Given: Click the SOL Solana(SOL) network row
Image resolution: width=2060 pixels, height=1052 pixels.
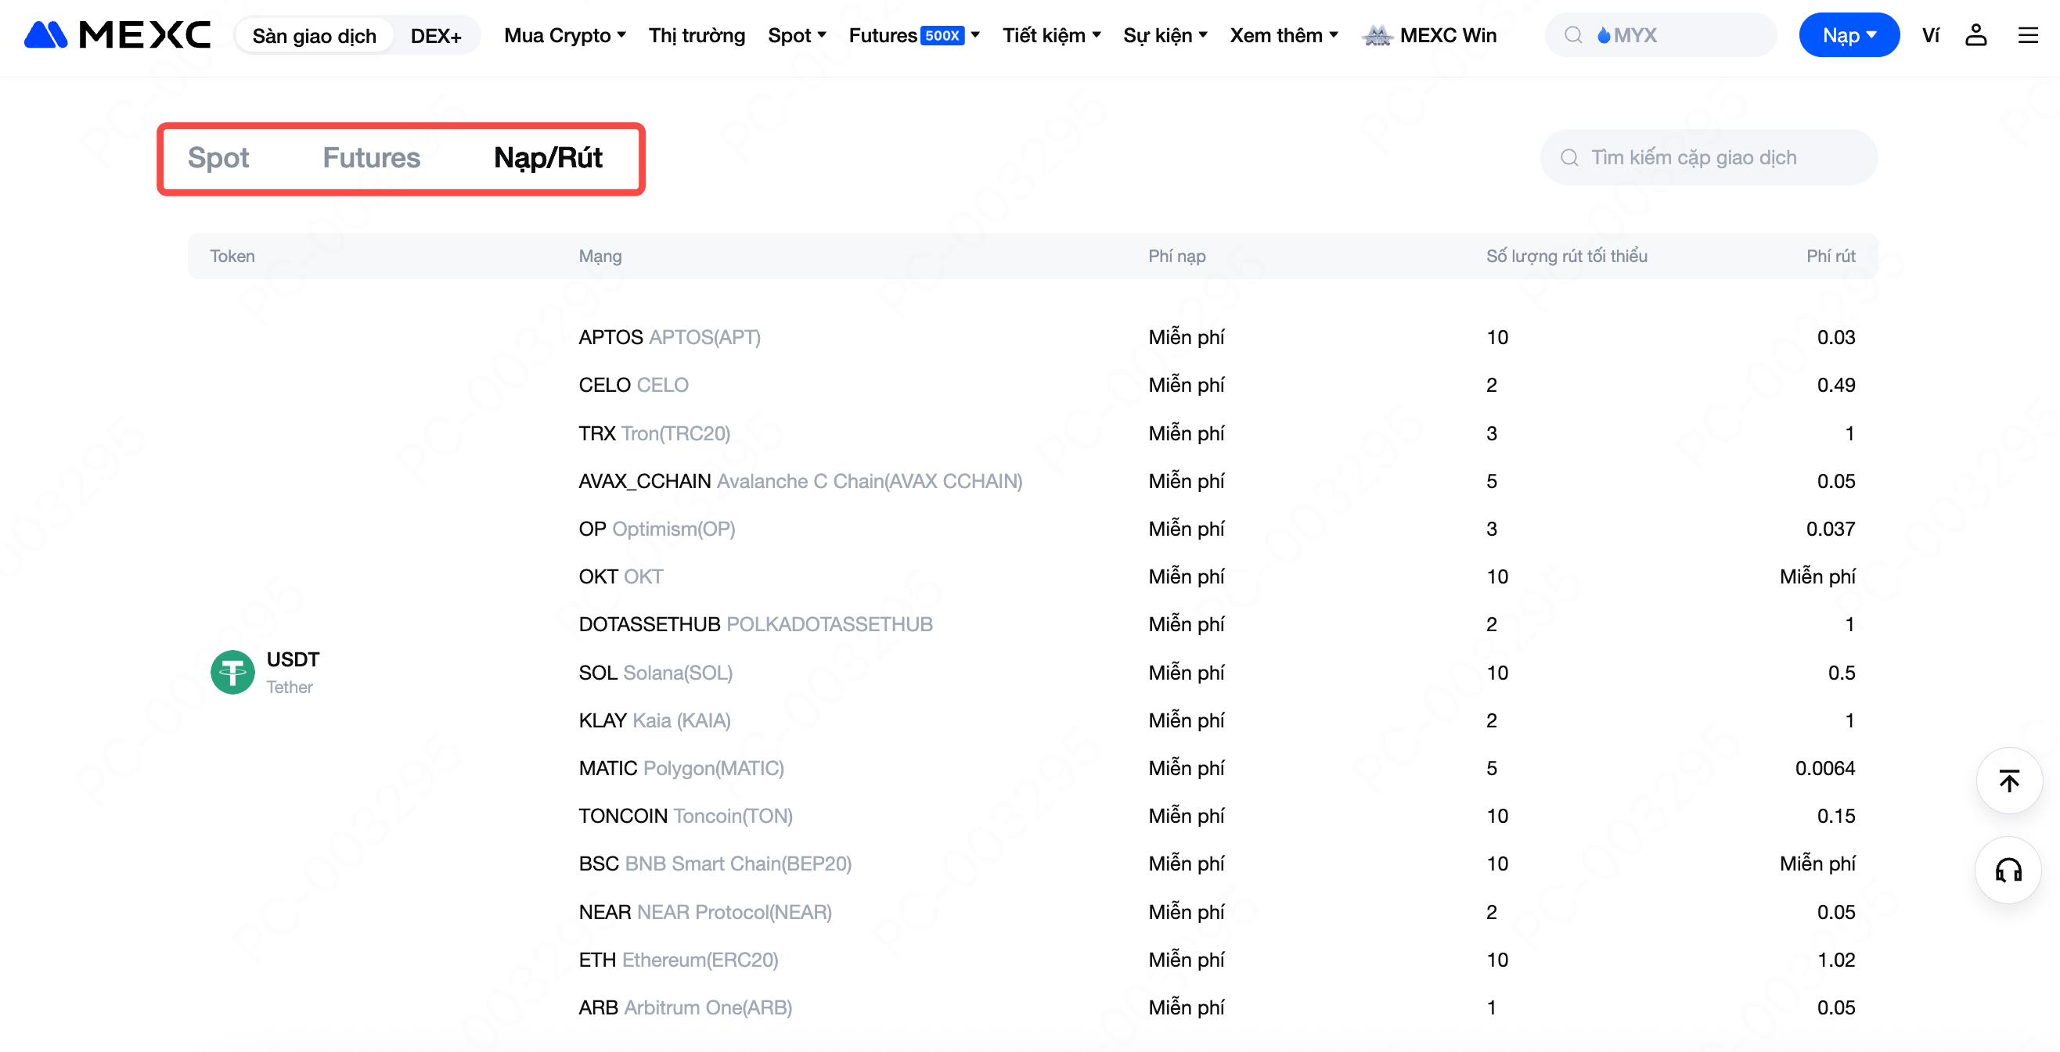Looking at the screenshot, I should pos(1216,673).
